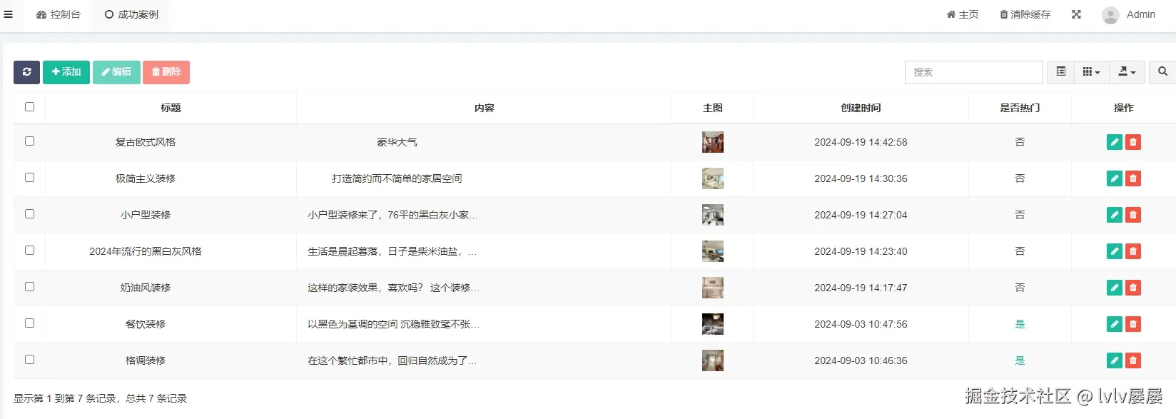
Task: Click the 添加 add button
Action: (66, 72)
